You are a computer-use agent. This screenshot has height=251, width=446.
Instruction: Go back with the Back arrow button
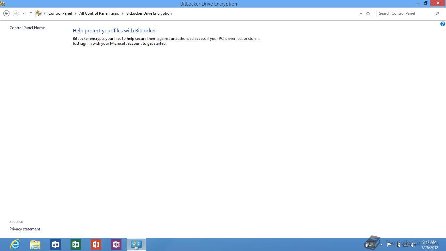tap(6, 13)
